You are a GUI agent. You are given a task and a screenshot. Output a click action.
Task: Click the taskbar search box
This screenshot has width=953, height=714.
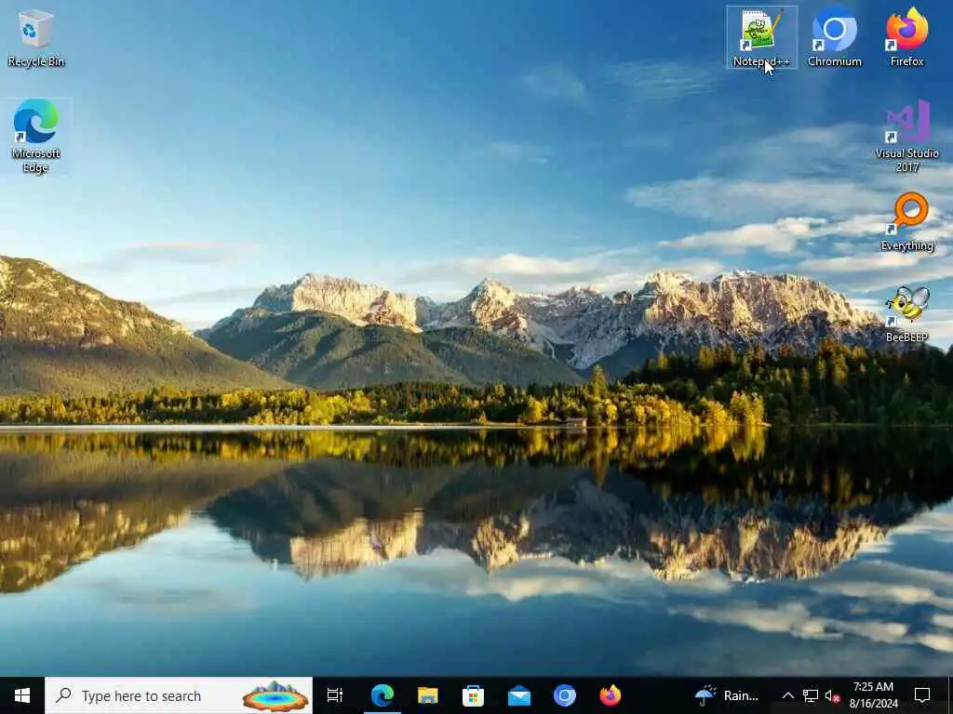(x=179, y=695)
